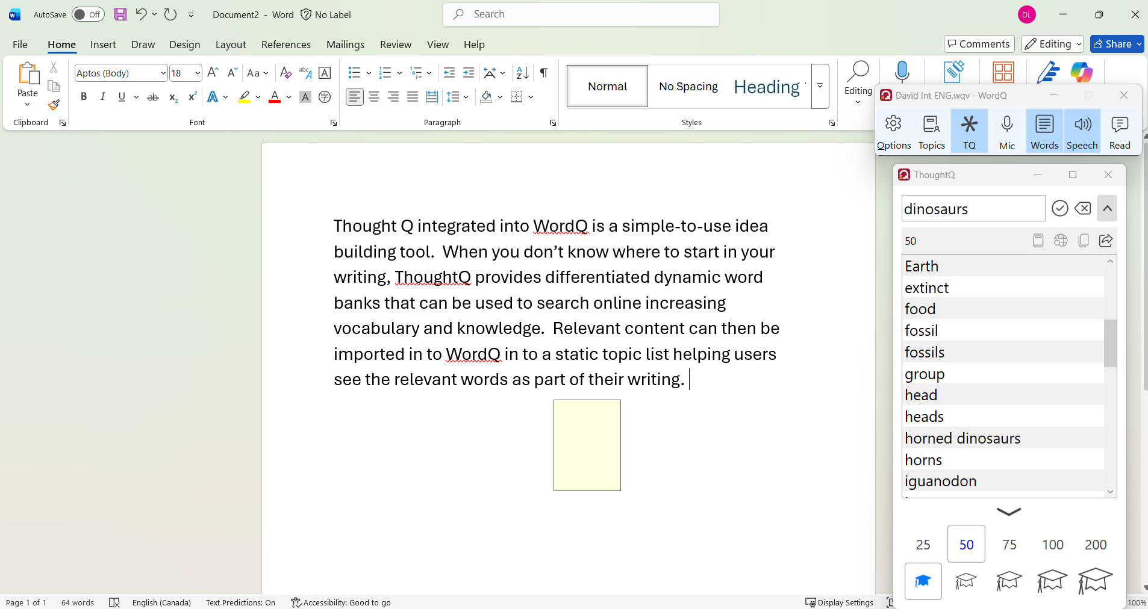Click the Copy icon in Clipboard group
This screenshot has width=1148, height=609.
54,86
